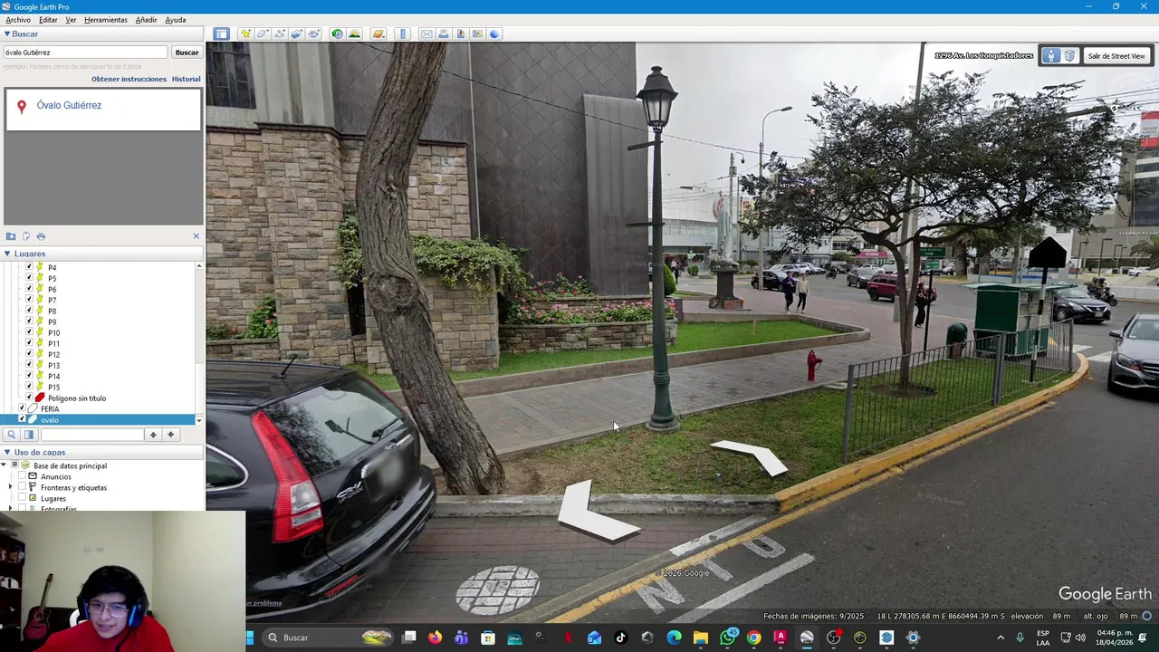Click the Places search magnifier icon

click(x=11, y=435)
